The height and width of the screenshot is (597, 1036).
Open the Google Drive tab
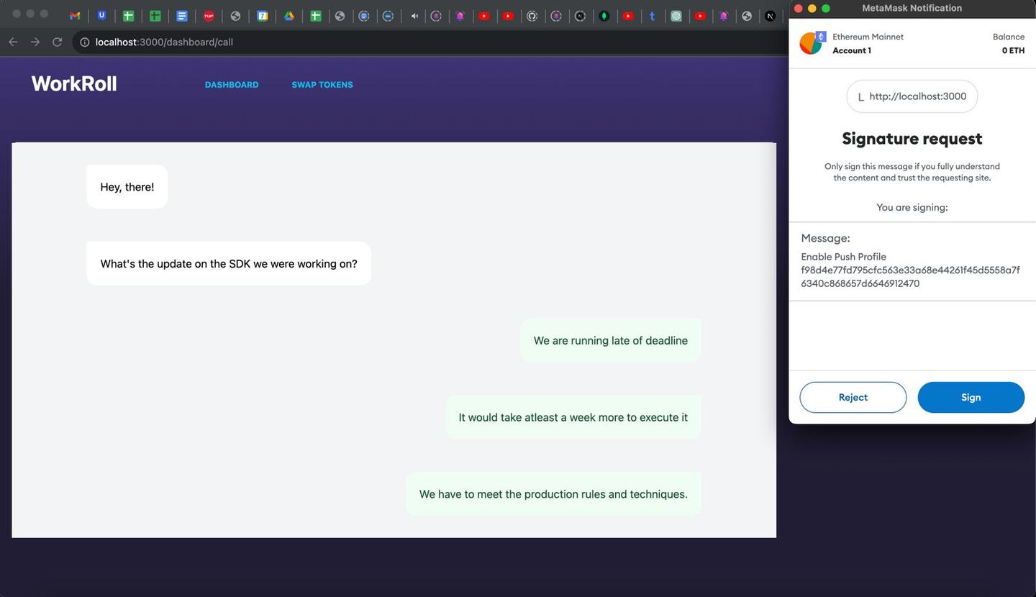coord(289,15)
